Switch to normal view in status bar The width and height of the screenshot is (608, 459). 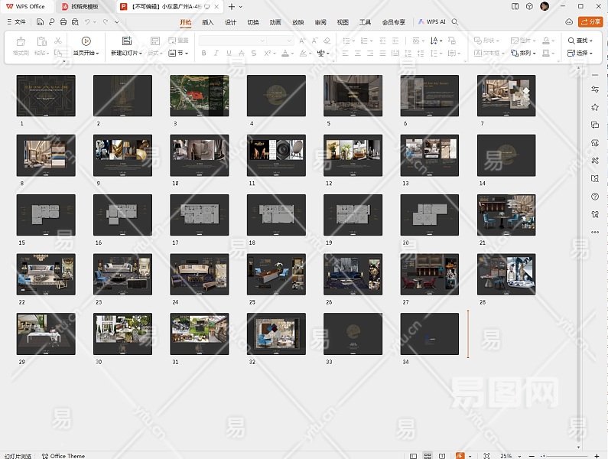[414, 456]
